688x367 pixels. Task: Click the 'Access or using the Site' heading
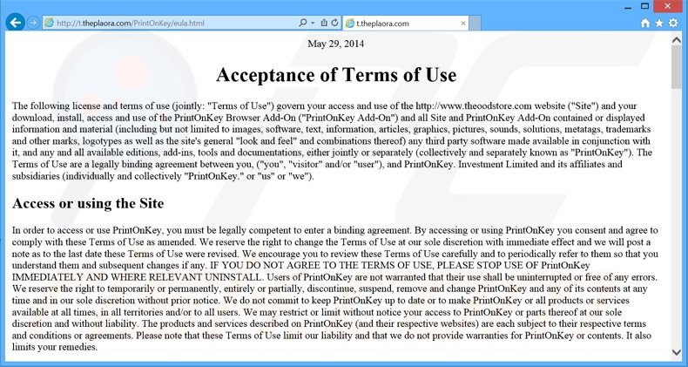click(88, 203)
